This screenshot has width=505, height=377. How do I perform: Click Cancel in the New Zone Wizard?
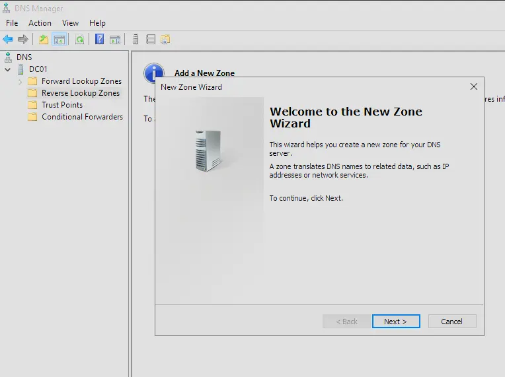(452, 322)
